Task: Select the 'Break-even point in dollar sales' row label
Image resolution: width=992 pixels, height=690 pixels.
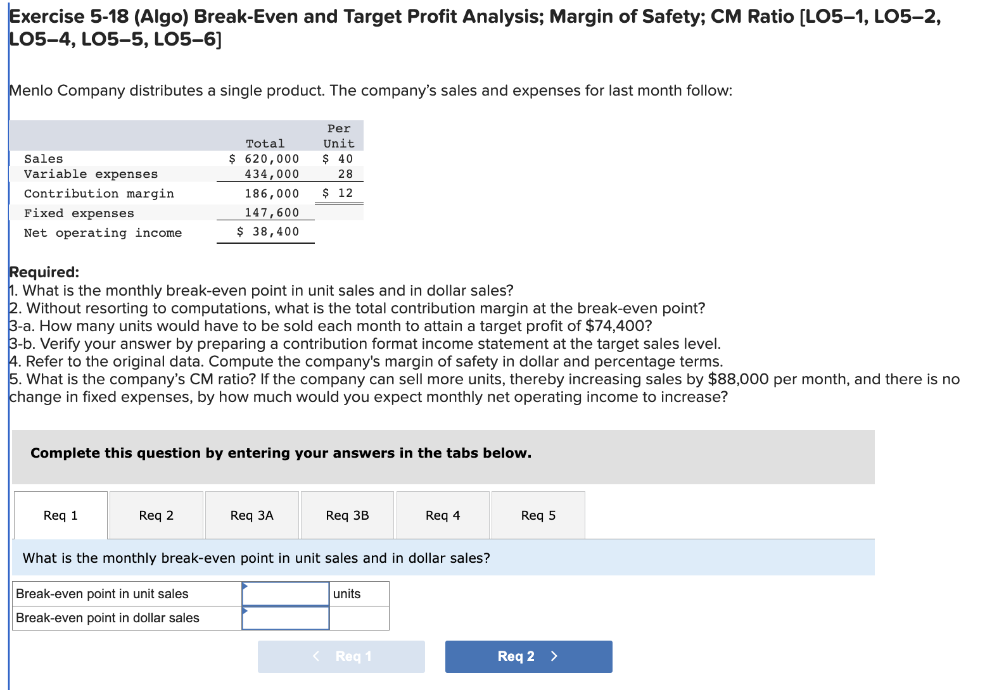Action: [x=107, y=618]
